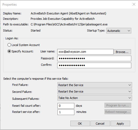Click the Subsequent Failures chevron arrow
The image size is (138, 130).
click(130, 98)
